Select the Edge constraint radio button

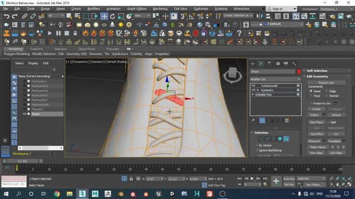327,91
